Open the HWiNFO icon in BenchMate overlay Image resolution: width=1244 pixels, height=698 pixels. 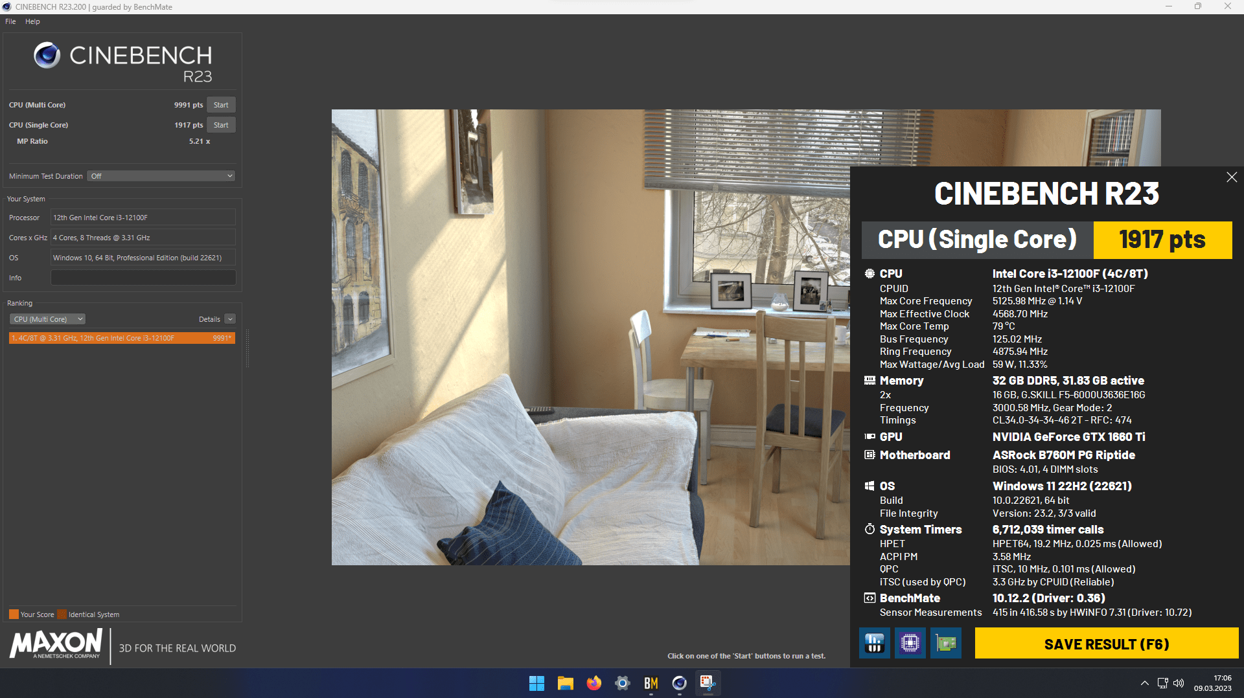point(875,643)
